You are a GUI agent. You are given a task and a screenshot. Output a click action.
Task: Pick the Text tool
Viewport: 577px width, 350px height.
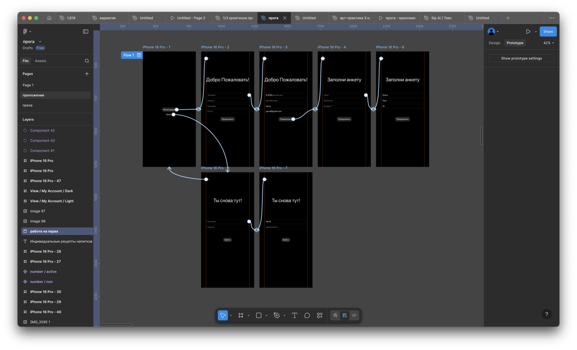point(295,316)
